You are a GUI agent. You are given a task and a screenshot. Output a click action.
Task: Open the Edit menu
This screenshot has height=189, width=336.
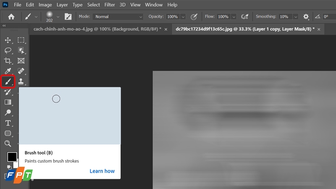[x=30, y=5]
